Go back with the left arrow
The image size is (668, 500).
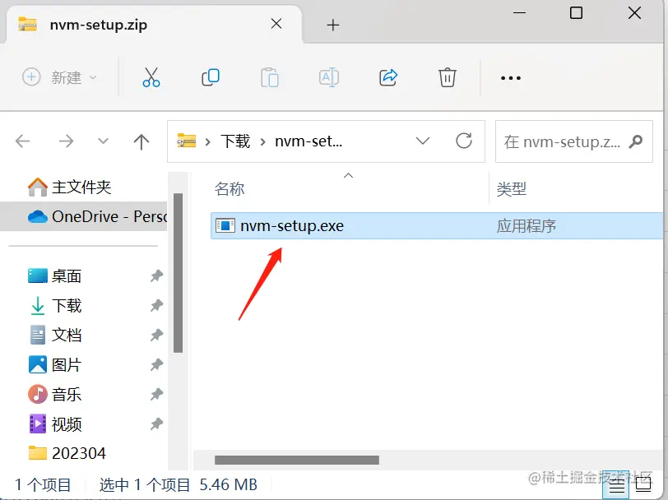22,141
